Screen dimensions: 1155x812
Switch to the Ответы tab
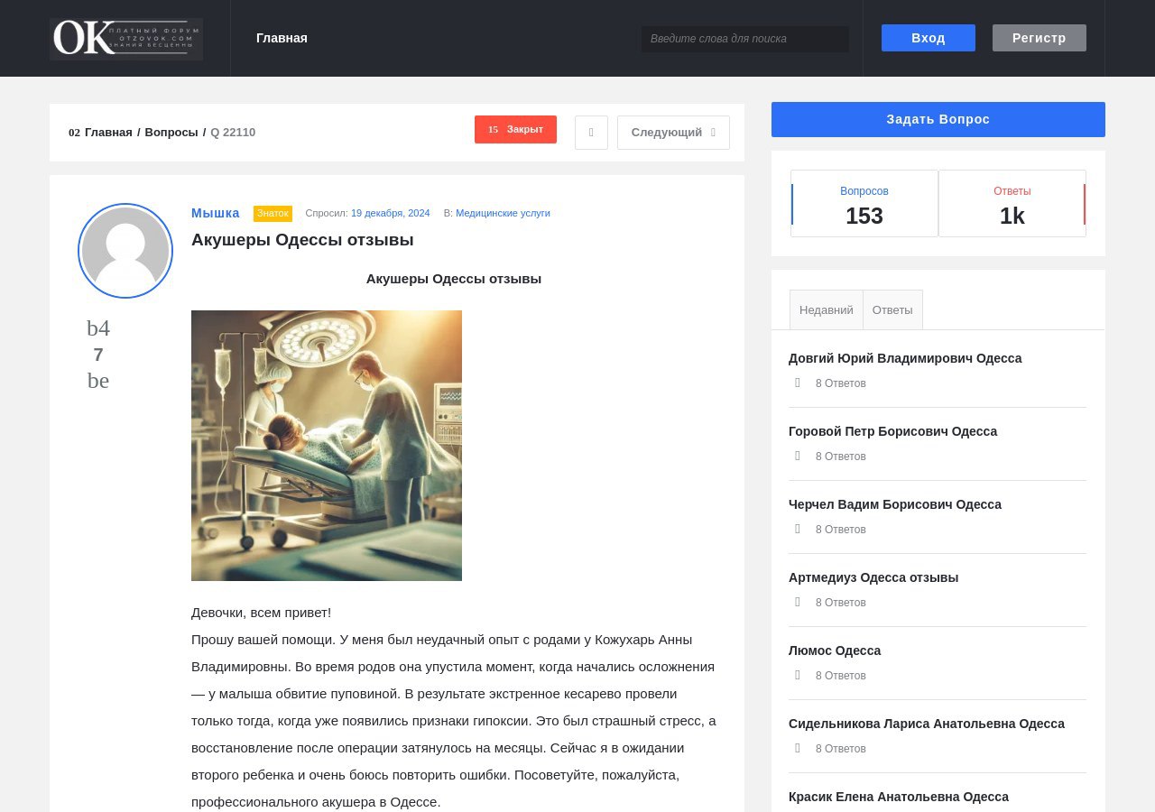tap(892, 309)
